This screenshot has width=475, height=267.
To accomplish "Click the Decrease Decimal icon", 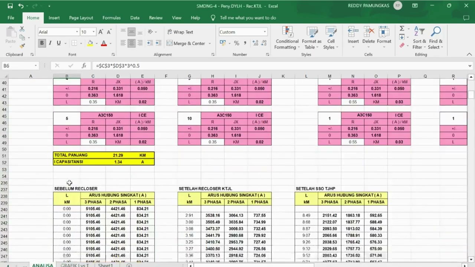I will [263, 43].
